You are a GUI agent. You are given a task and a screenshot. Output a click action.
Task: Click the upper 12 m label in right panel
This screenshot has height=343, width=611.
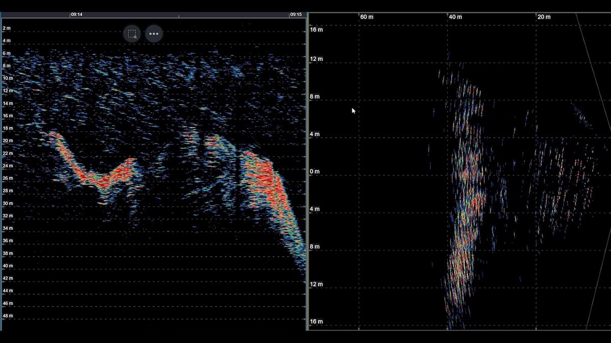tap(316, 59)
